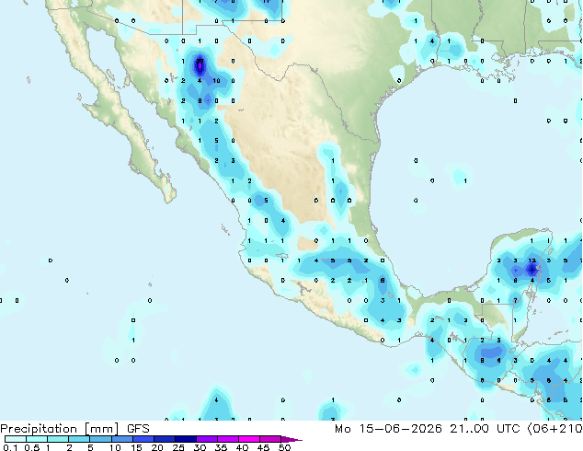The image size is (583, 451).
Task: Click the legend label "0.1"
Action: [10, 447]
